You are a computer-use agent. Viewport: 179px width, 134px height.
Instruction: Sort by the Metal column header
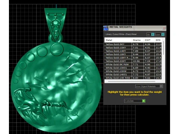(x=118, y=40)
